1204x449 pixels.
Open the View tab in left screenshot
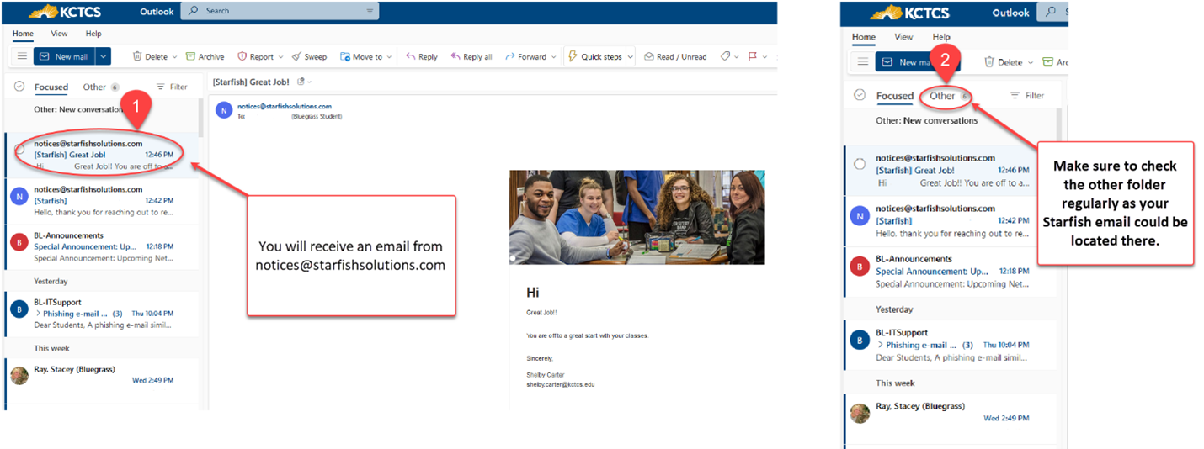(x=59, y=34)
